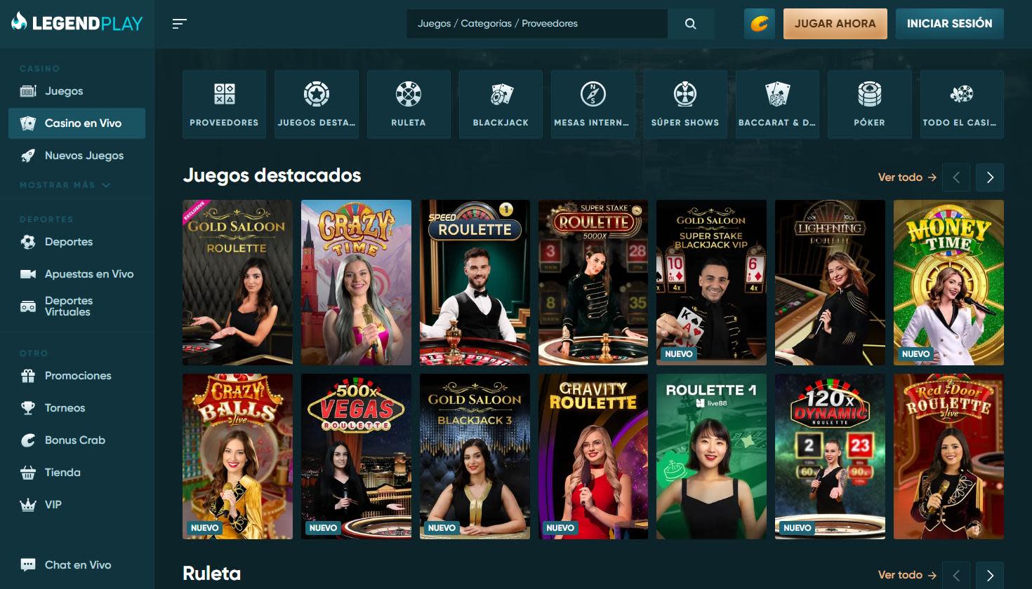
Task: Launch the 120x Dynamic Roulette game
Action: (830, 456)
